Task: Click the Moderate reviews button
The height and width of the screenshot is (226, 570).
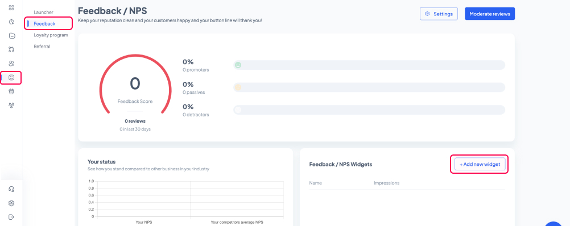Action: [490, 14]
